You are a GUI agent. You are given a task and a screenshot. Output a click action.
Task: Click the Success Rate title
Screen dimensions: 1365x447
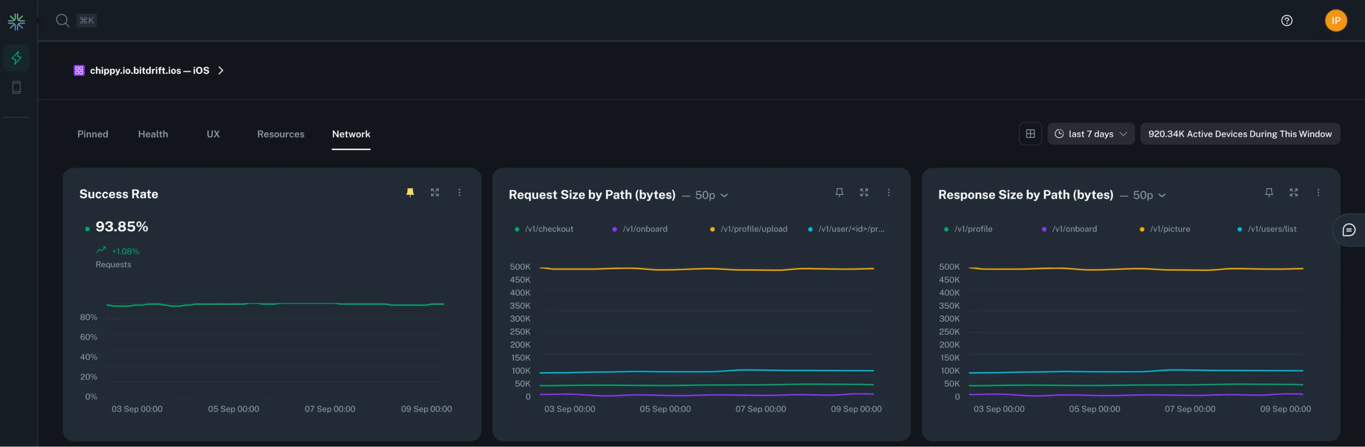(119, 194)
